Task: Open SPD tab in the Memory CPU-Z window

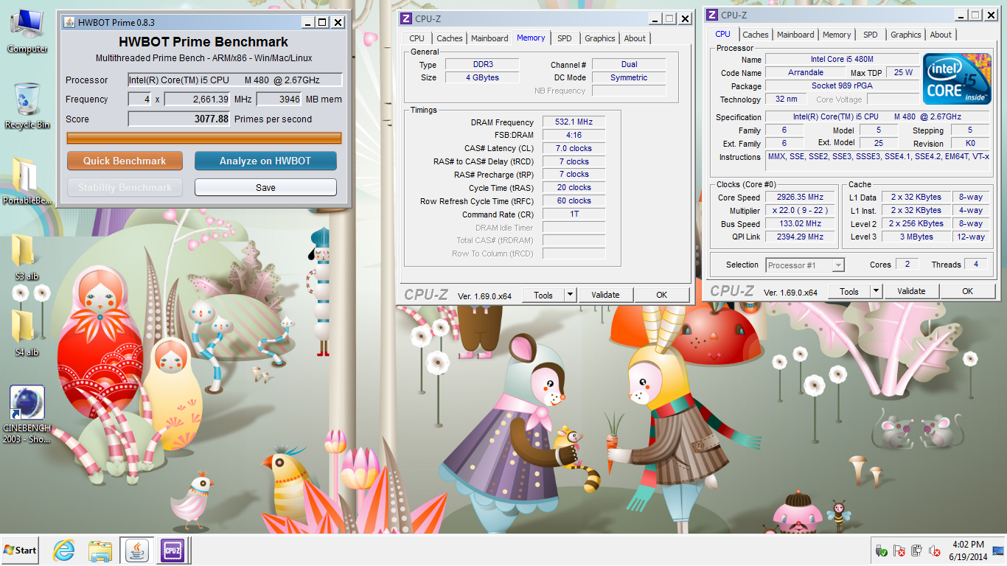Action: [x=564, y=38]
